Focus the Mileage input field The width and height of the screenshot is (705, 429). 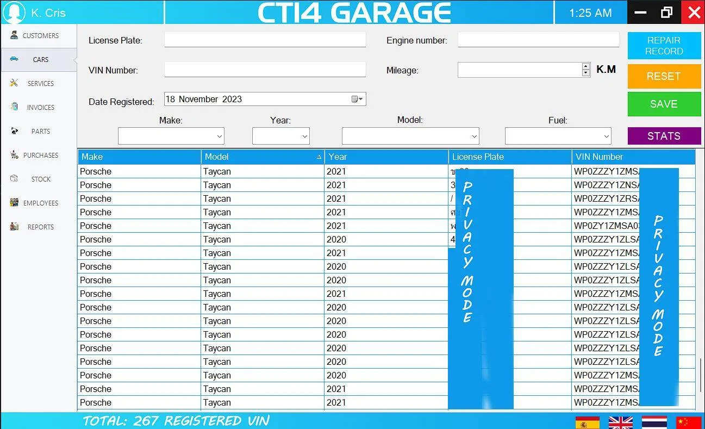pos(520,70)
